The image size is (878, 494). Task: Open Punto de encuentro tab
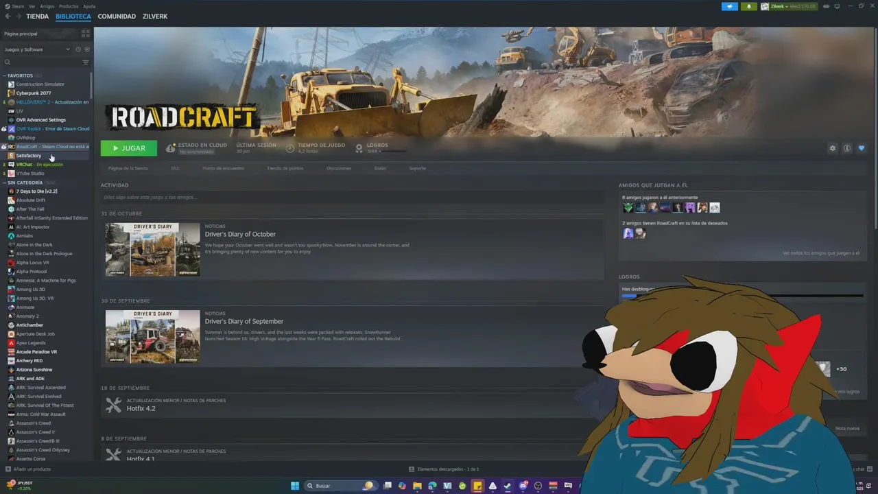(x=223, y=168)
